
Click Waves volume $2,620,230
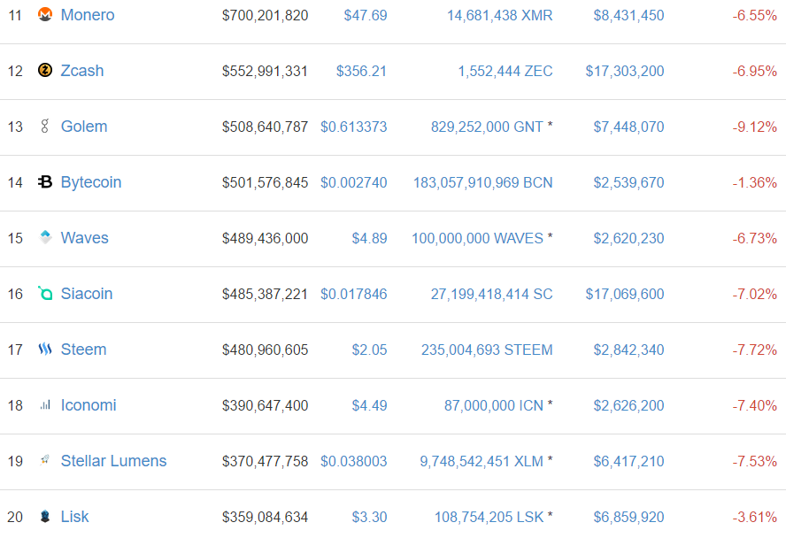628,238
